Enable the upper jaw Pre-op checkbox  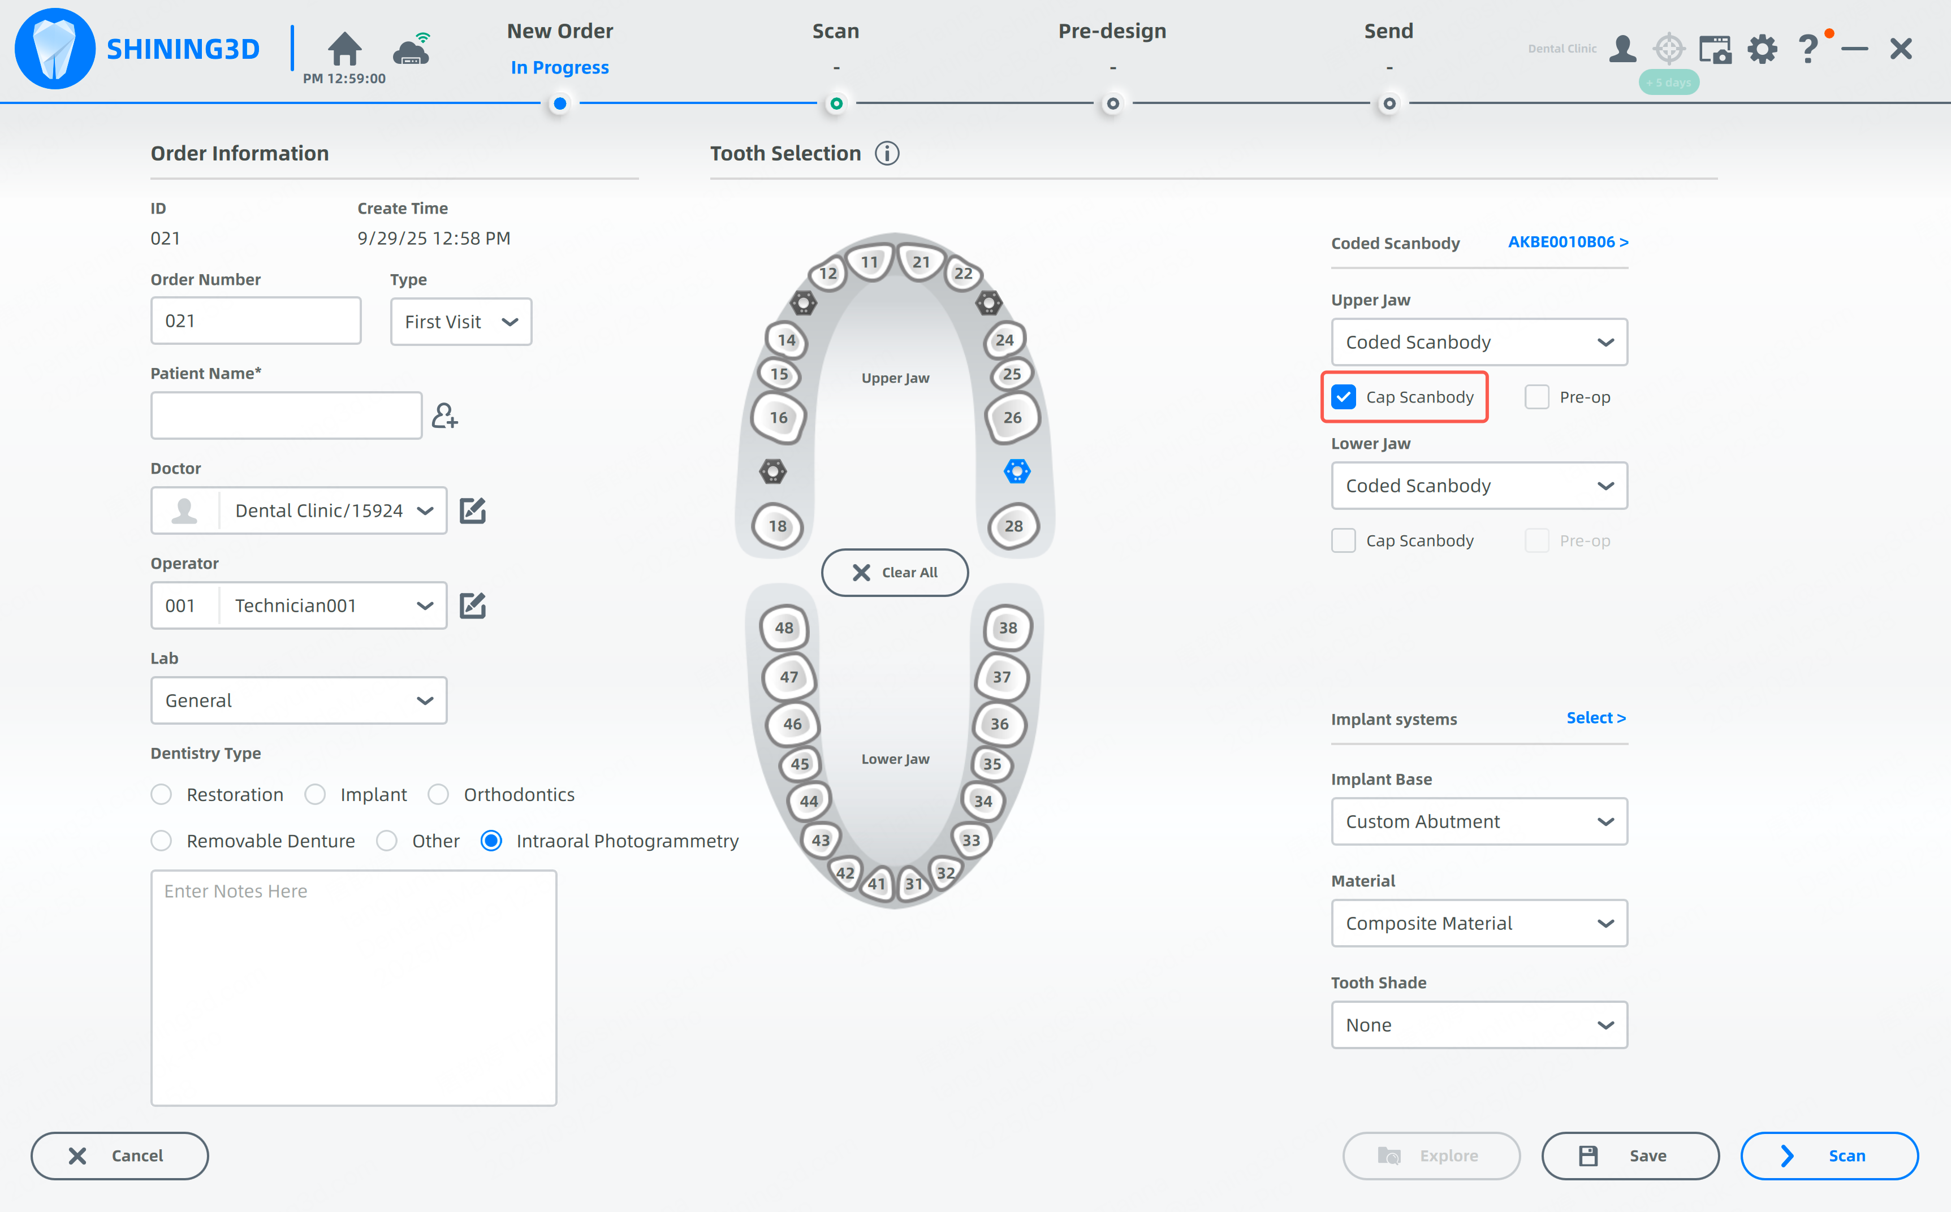(x=1536, y=397)
